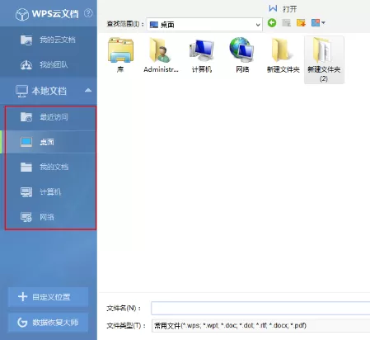Click the 自定义位置 add button
This screenshot has height=340, width=370.
coord(48,297)
